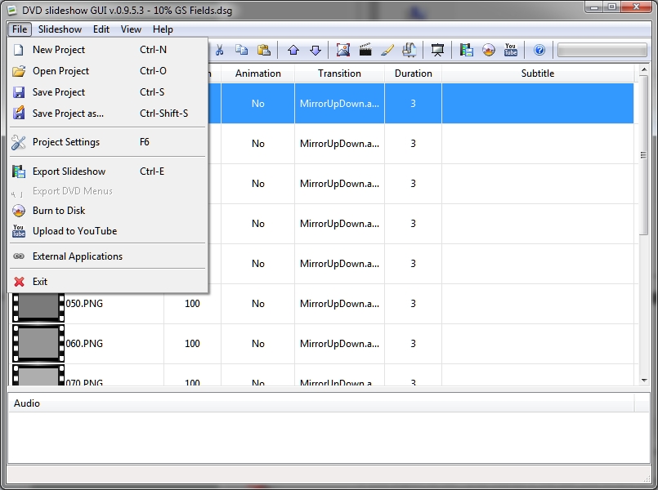The image size is (658, 490).
Task: Move slide up with the up arrow icon
Action: click(x=293, y=51)
